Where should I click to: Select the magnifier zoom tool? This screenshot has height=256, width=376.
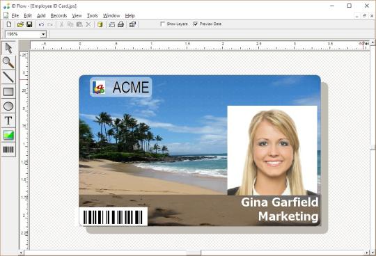8,63
